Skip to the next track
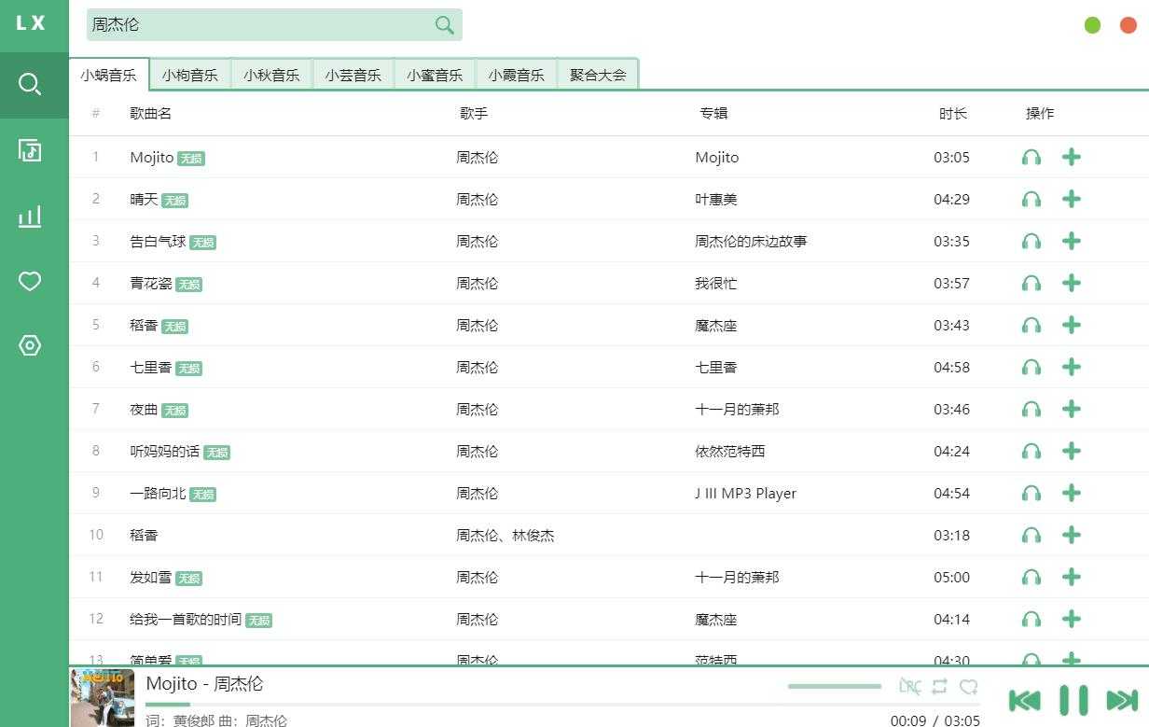The image size is (1149, 727). point(1122,699)
